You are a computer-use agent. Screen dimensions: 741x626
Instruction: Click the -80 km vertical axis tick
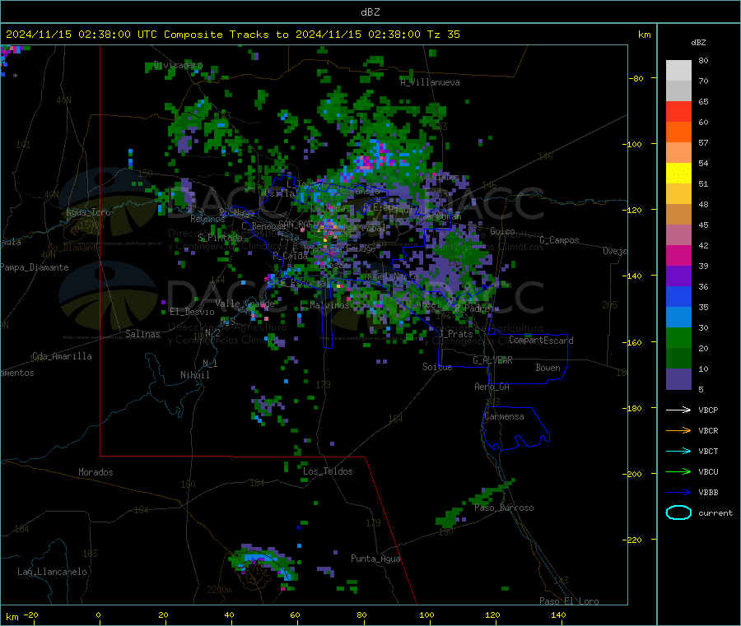636,78
